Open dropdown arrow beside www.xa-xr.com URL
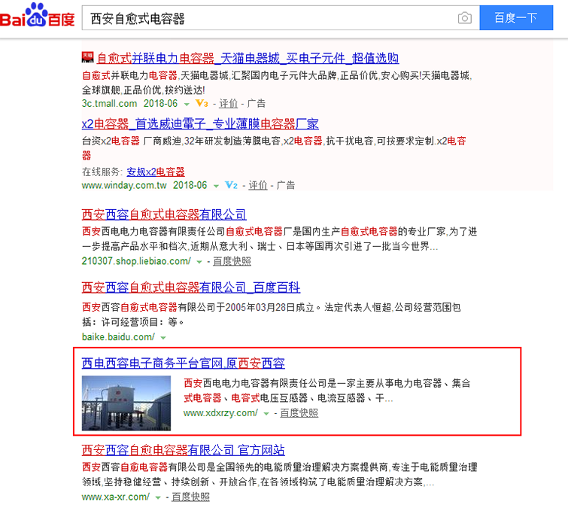The image size is (568, 517). click(x=158, y=497)
